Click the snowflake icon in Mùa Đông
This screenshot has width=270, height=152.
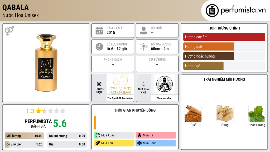tap(139, 143)
